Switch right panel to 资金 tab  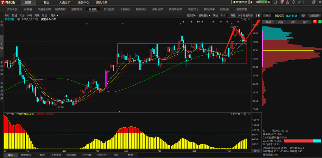[x=281, y=22]
